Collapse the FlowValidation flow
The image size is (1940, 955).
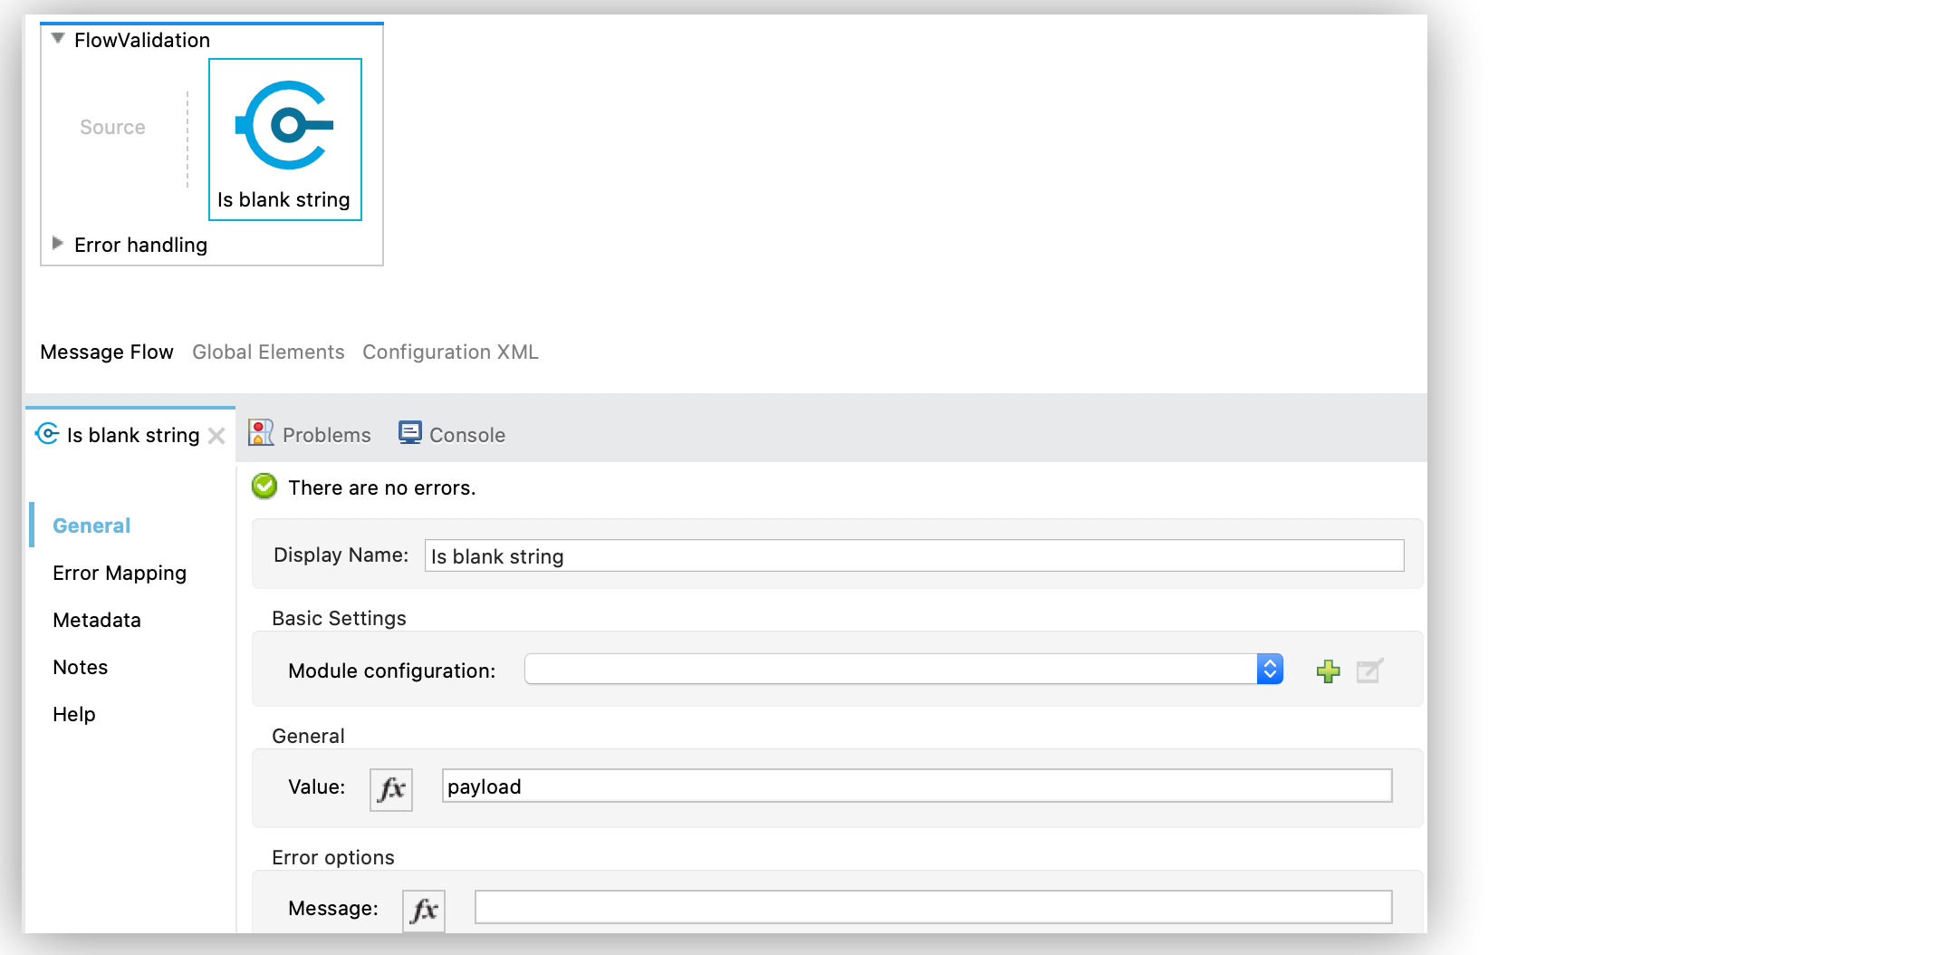coord(58,39)
